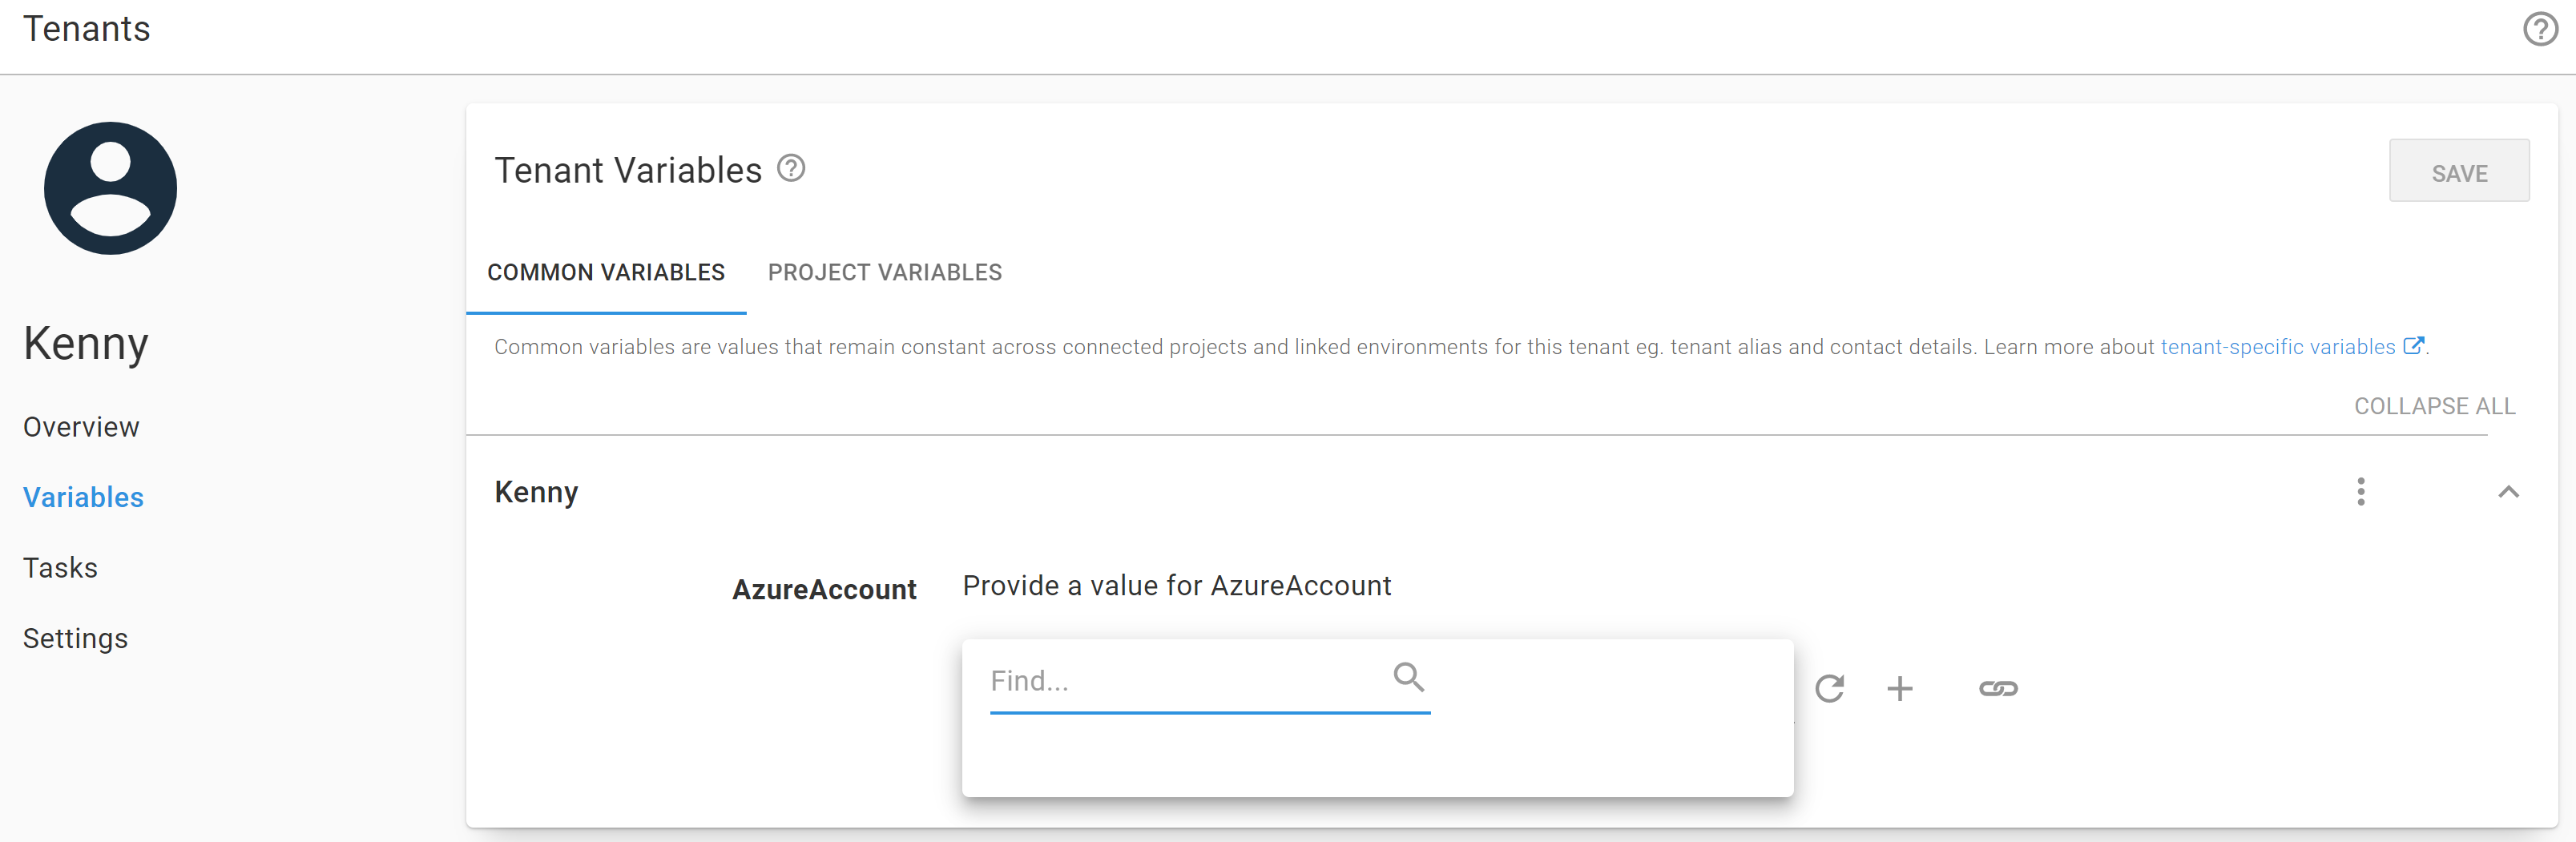The height and width of the screenshot is (842, 2576).
Task: Select the COMMON VARIABLES tab
Action: (606, 271)
